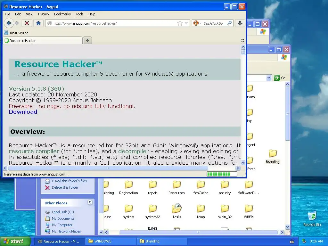Screen dimensions: 328x246
Task: Open the Edit menu in Mypal
Action: click(18, 14)
